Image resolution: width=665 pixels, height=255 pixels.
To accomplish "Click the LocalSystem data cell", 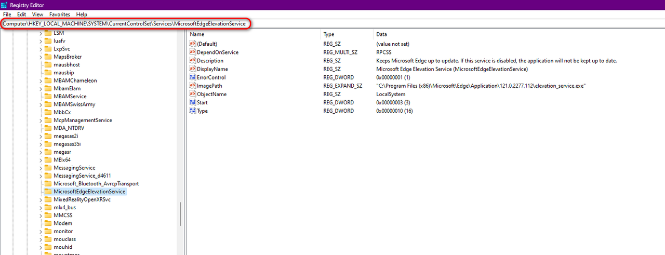I will (x=391, y=94).
